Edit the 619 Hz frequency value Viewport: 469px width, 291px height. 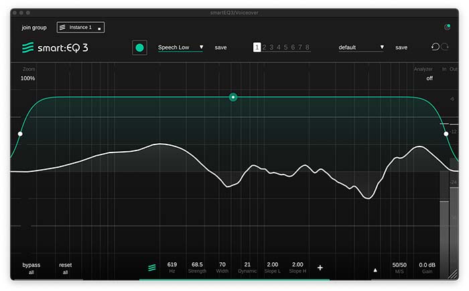click(x=172, y=265)
